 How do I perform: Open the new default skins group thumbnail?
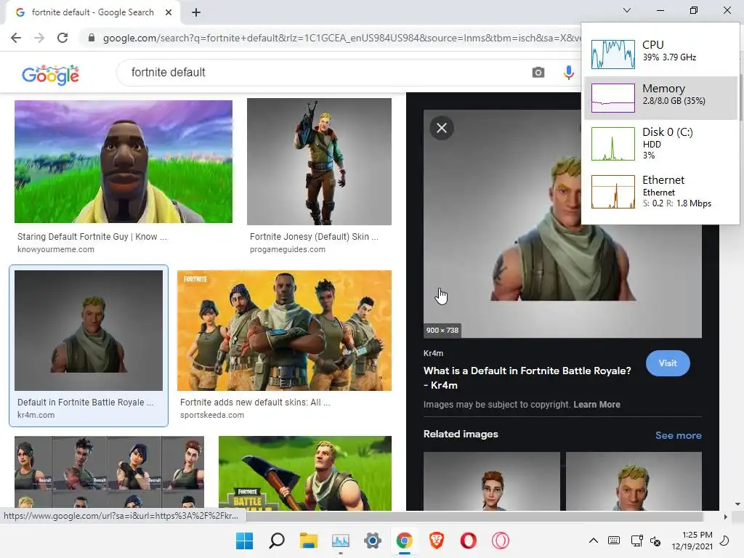[284, 331]
